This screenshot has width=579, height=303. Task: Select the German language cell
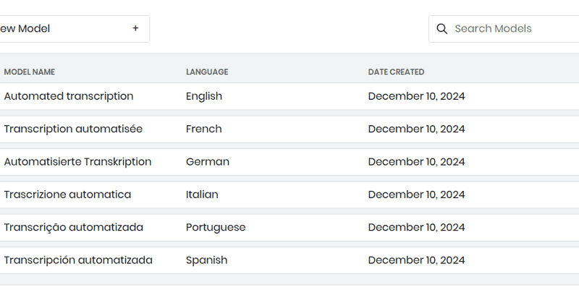(208, 162)
